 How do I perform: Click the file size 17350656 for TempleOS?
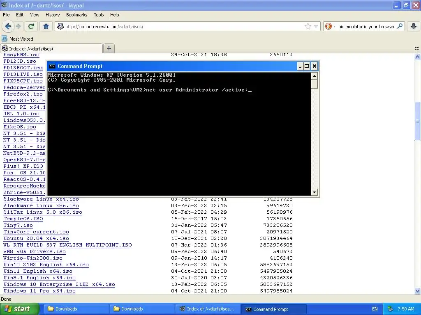(280, 219)
